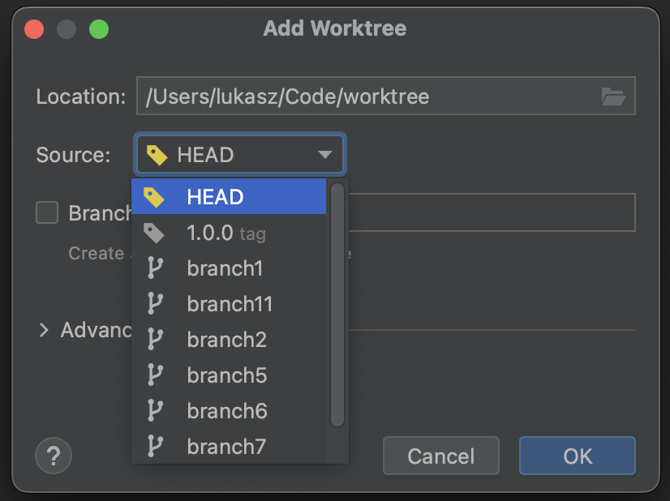Open the help question mark button
The height and width of the screenshot is (501, 670).
point(54,456)
